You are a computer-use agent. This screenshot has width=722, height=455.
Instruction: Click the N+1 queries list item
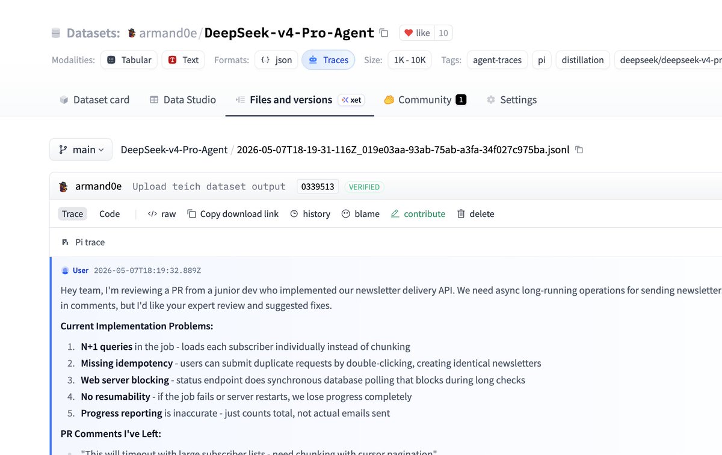click(x=245, y=347)
